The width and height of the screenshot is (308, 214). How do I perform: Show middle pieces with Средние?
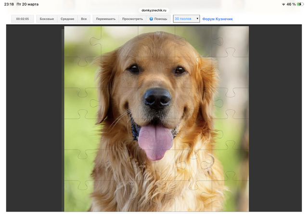[x=67, y=19]
